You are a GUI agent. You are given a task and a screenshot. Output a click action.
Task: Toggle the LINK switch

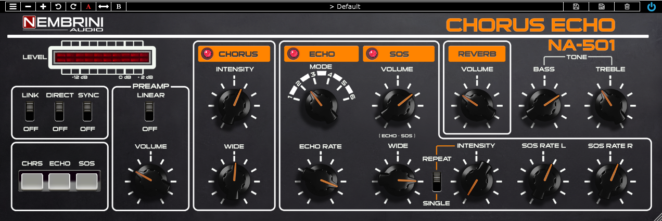click(29, 111)
